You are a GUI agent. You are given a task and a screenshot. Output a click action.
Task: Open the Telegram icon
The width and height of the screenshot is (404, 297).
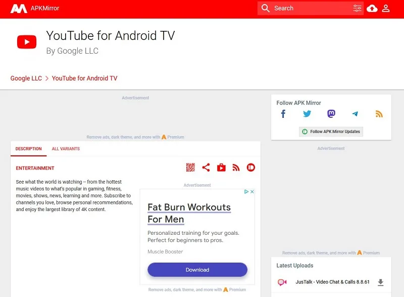pyautogui.click(x=355, y=114)
